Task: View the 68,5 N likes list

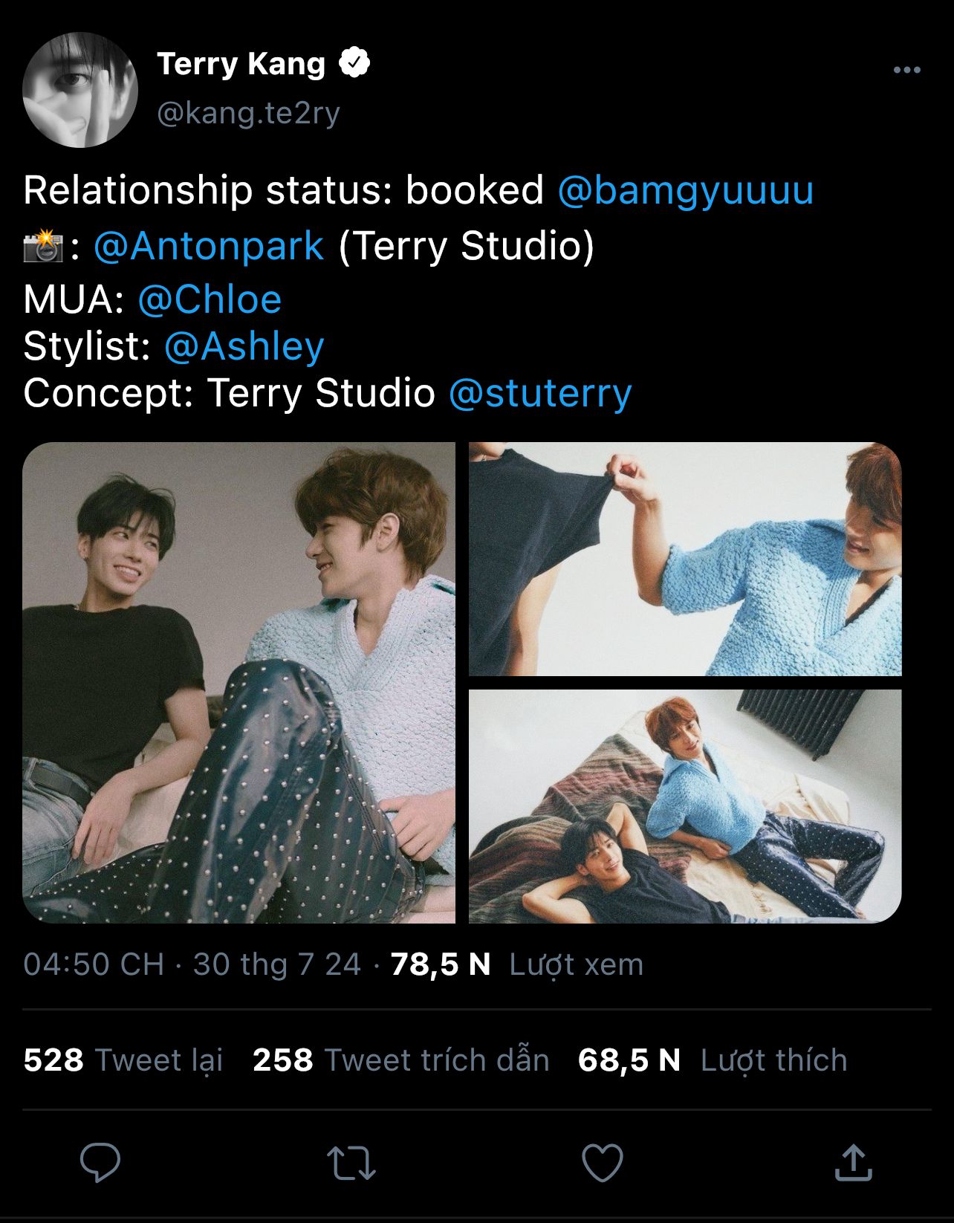Action: tap(712, 1060)
